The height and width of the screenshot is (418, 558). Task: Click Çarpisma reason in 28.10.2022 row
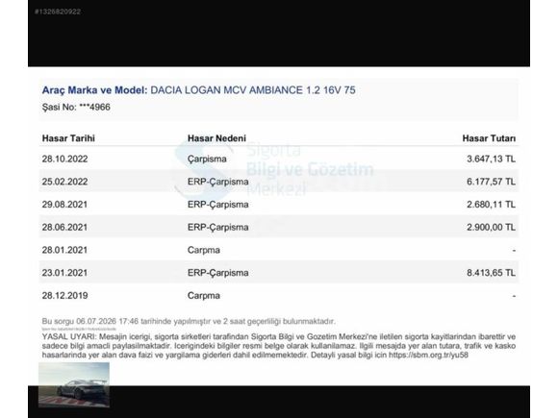[x=207, y=160]
